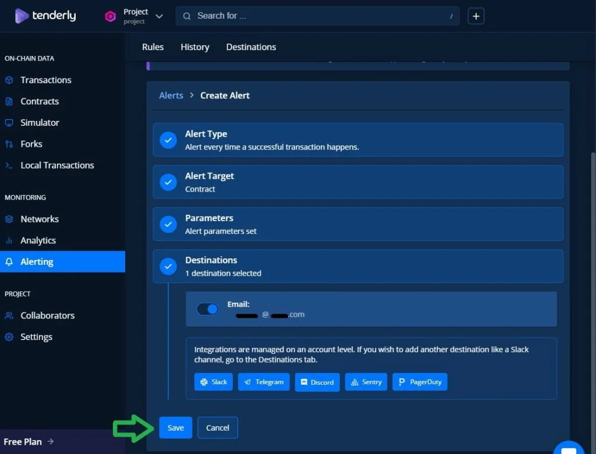The width and height of the screenshot is (596, 454).
Task: Click the Forks branch icon
Action: tap(9, 144)
